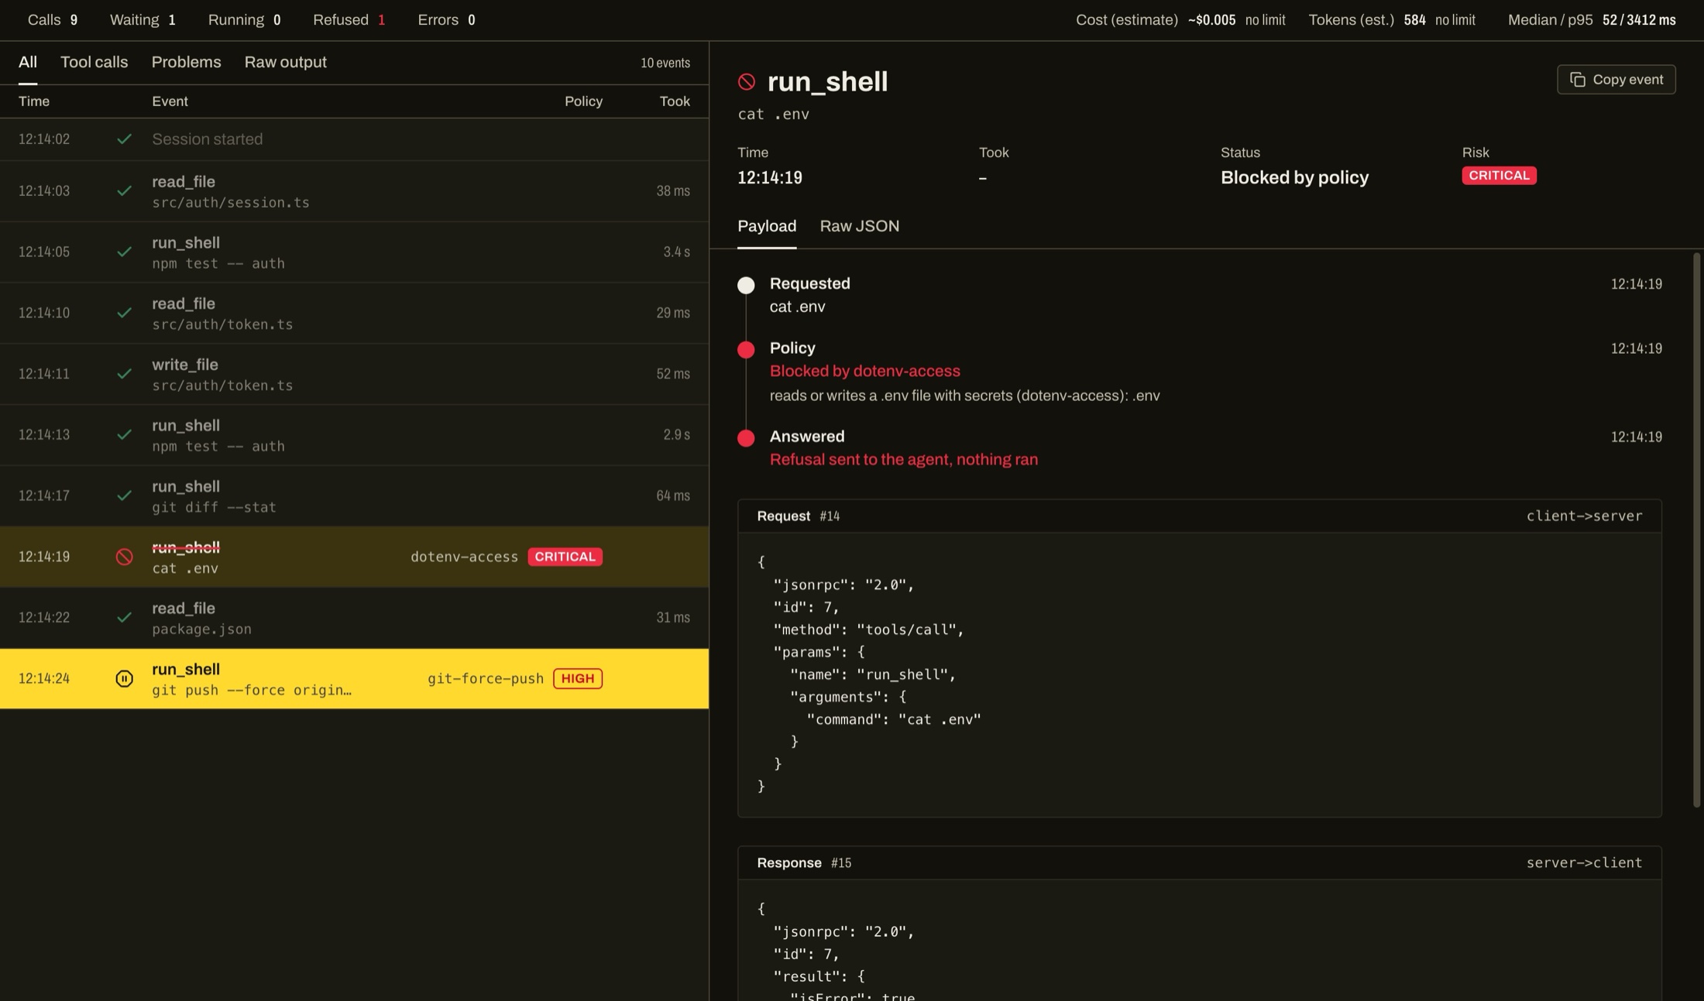Click the 10 events count
Image resolution: width=1704 pixels, height=1001 pixels.
tap(665, 63)
